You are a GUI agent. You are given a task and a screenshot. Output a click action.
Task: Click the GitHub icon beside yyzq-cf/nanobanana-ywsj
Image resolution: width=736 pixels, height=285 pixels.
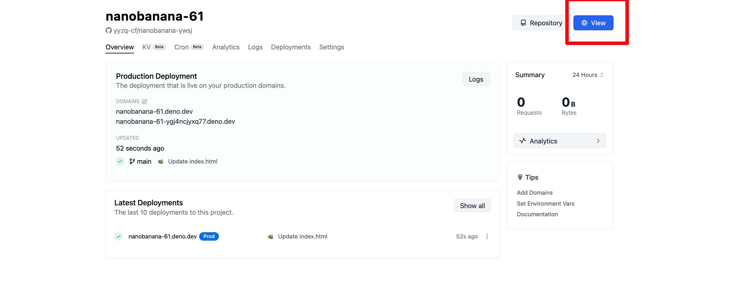[x=109, y=31]
